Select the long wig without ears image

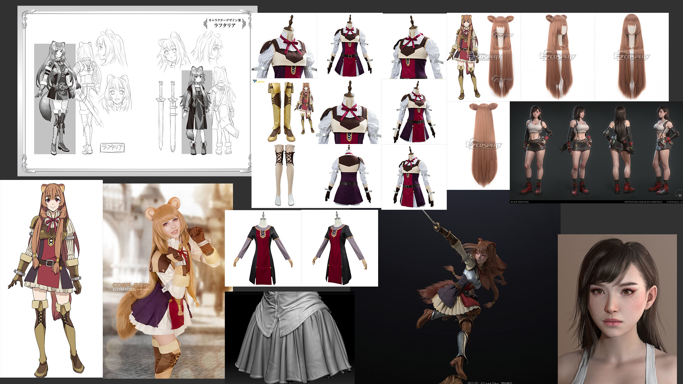tap(632, 57)
